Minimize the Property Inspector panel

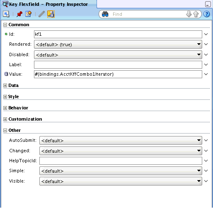tap(208, 4)
